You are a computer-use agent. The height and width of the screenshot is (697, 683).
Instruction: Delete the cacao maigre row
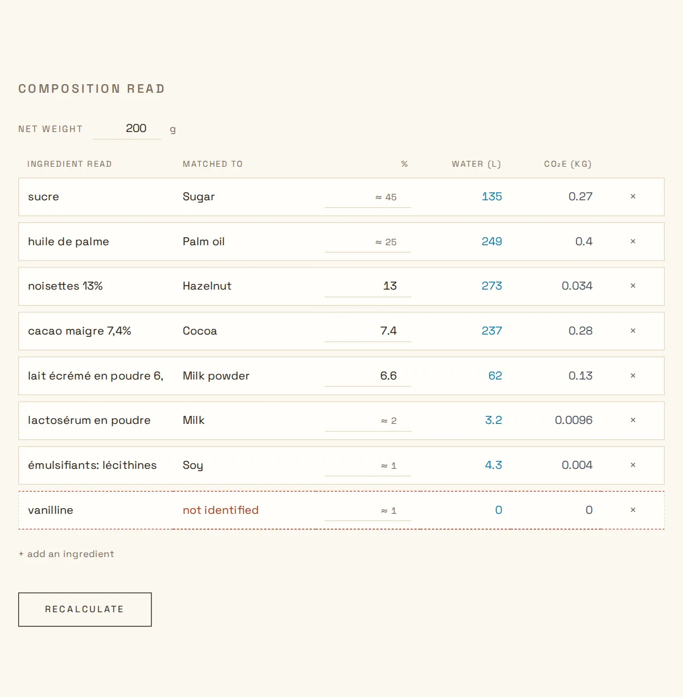[x=633, y=331]
